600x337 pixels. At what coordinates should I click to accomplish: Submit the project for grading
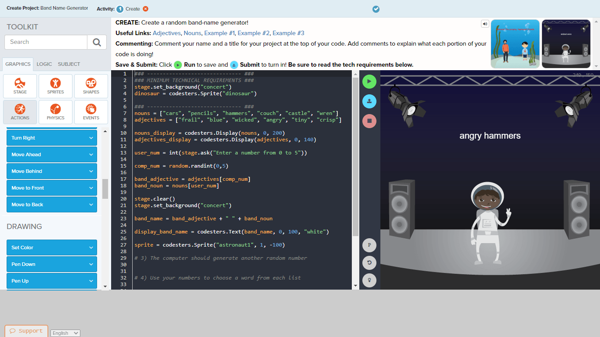pos(369,101)
